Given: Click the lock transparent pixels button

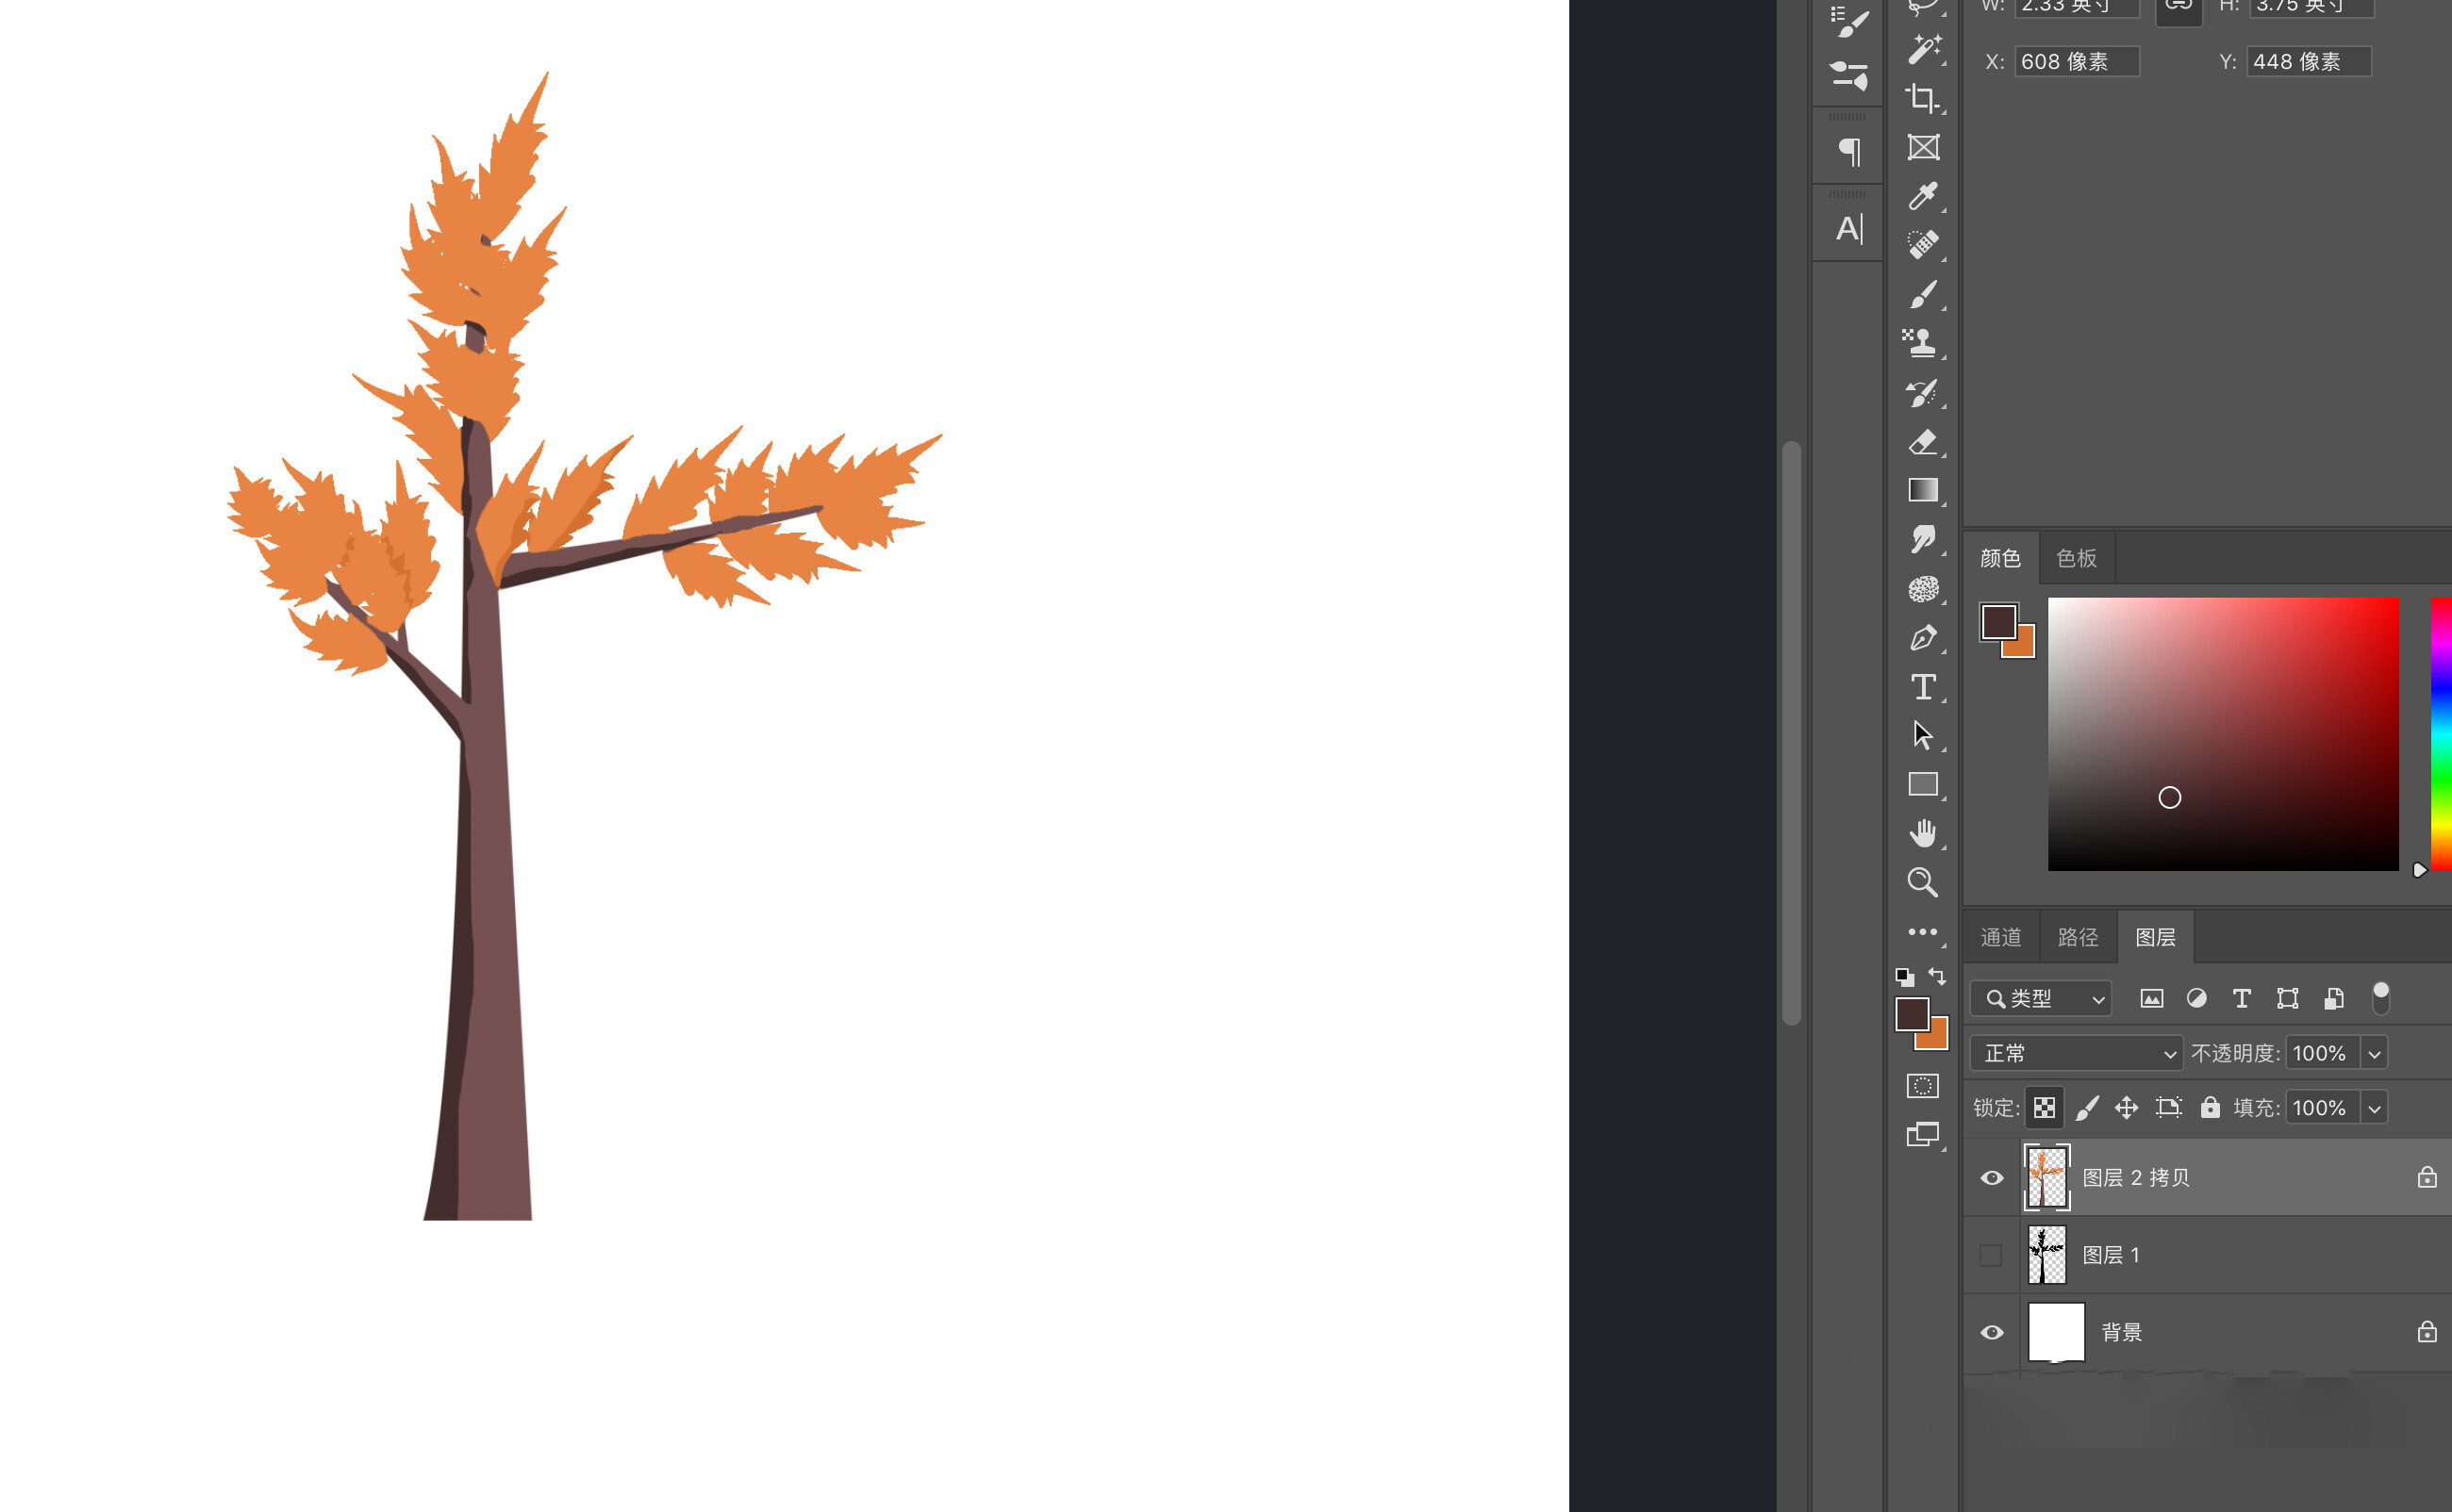Looking at the screenshot, I should 2045,1108.
